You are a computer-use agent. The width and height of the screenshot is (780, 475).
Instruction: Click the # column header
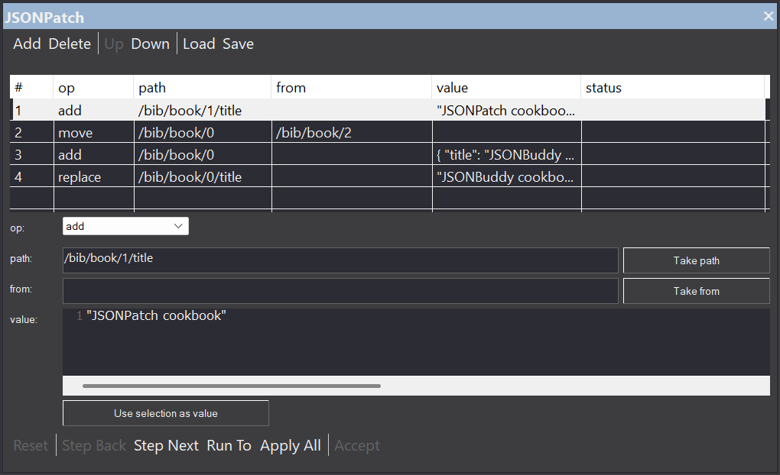31,88
